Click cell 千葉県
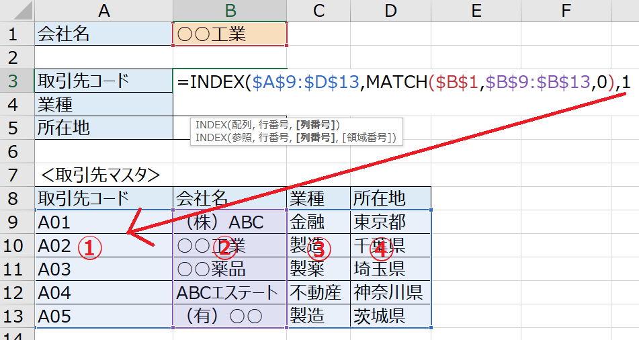Viewport: 639px width, 340px height. (x=391, y=245)
